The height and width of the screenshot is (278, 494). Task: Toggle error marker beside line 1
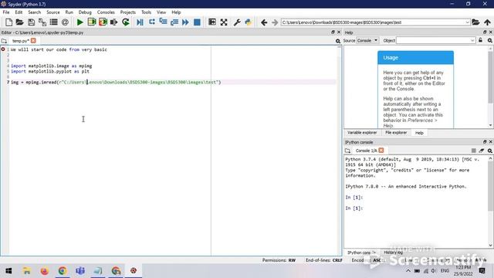(3, 49)
